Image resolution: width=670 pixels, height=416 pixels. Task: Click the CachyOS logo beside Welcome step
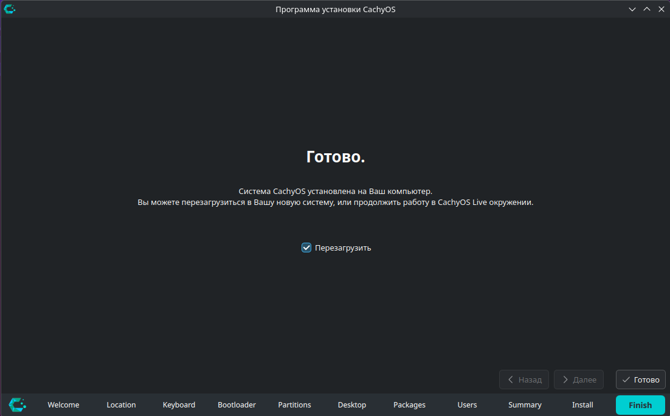click(18, 404)
